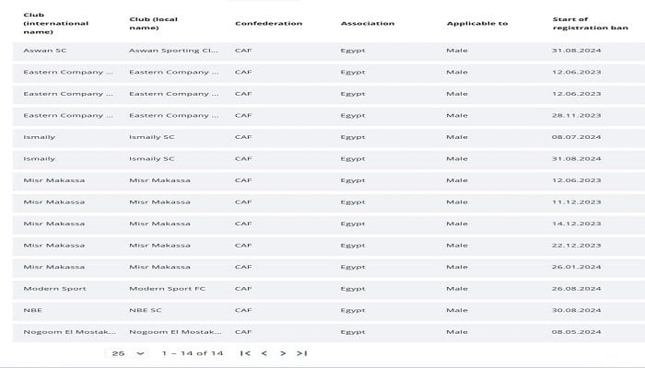Click the Ismaily SC cell dated 31.08.2024 row
645x368 pixels.
pyautogui.click(x=152, y=159)
